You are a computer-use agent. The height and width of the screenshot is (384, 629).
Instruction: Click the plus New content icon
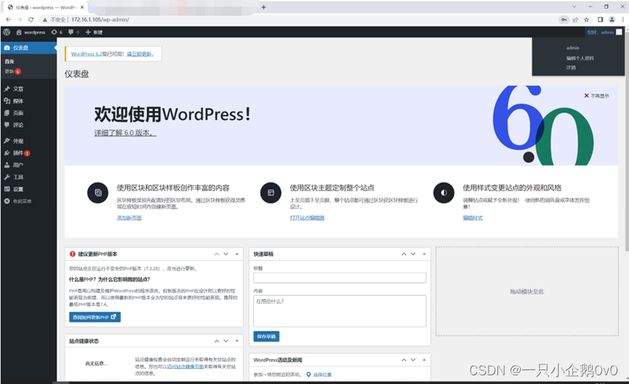click(x=88, y=32)
